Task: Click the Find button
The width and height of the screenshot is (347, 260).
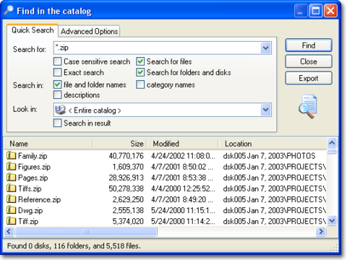Action: click(x=309, y=45)
